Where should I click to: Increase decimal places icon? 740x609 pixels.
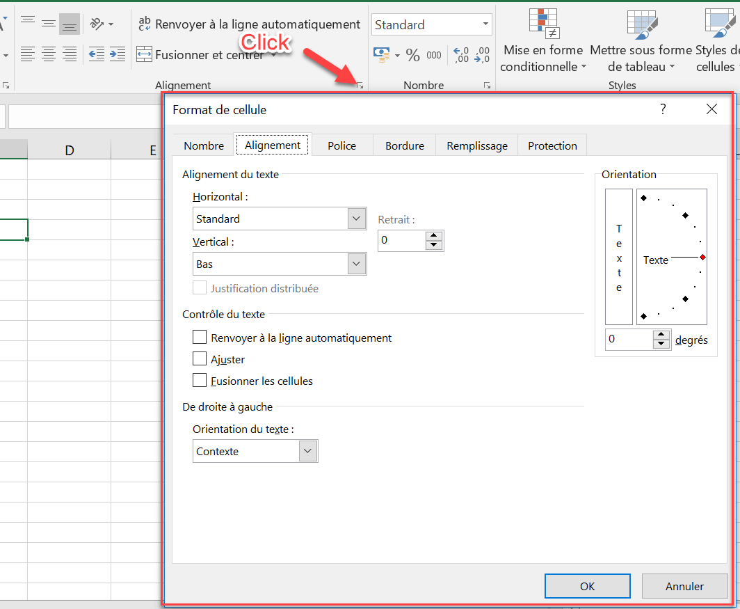click(x=461, y=55)
